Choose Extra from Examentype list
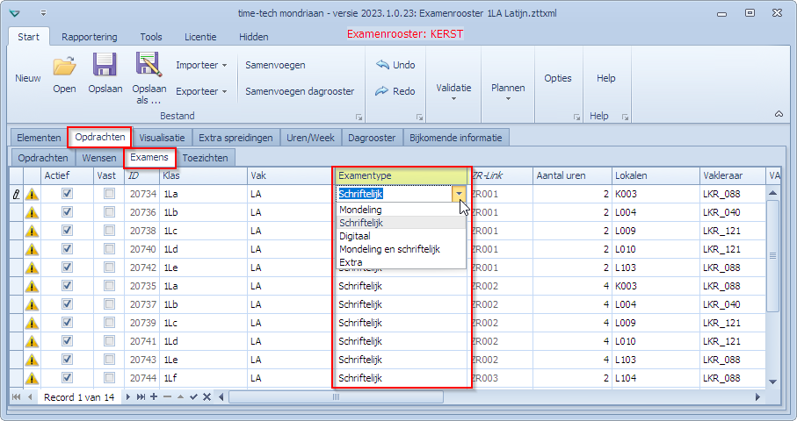The height and width of the screenshot is (421, 797). pyautogui.click(x=401, y=262)
